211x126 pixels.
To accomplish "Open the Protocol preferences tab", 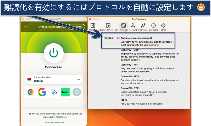I will click(124, 27).
